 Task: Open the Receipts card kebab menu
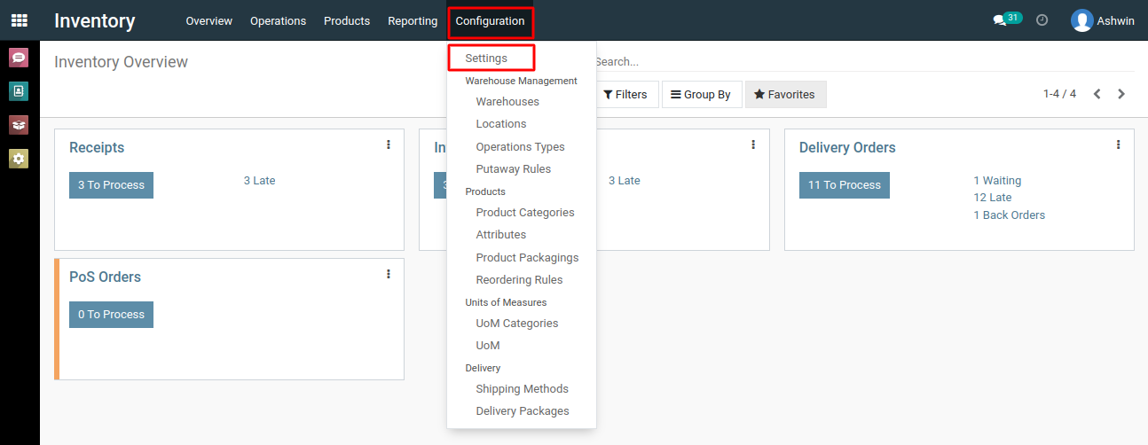[389, 144]
